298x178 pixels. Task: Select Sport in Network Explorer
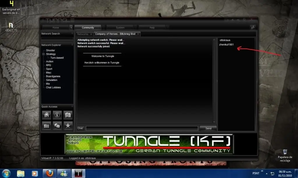click(49, 69)
